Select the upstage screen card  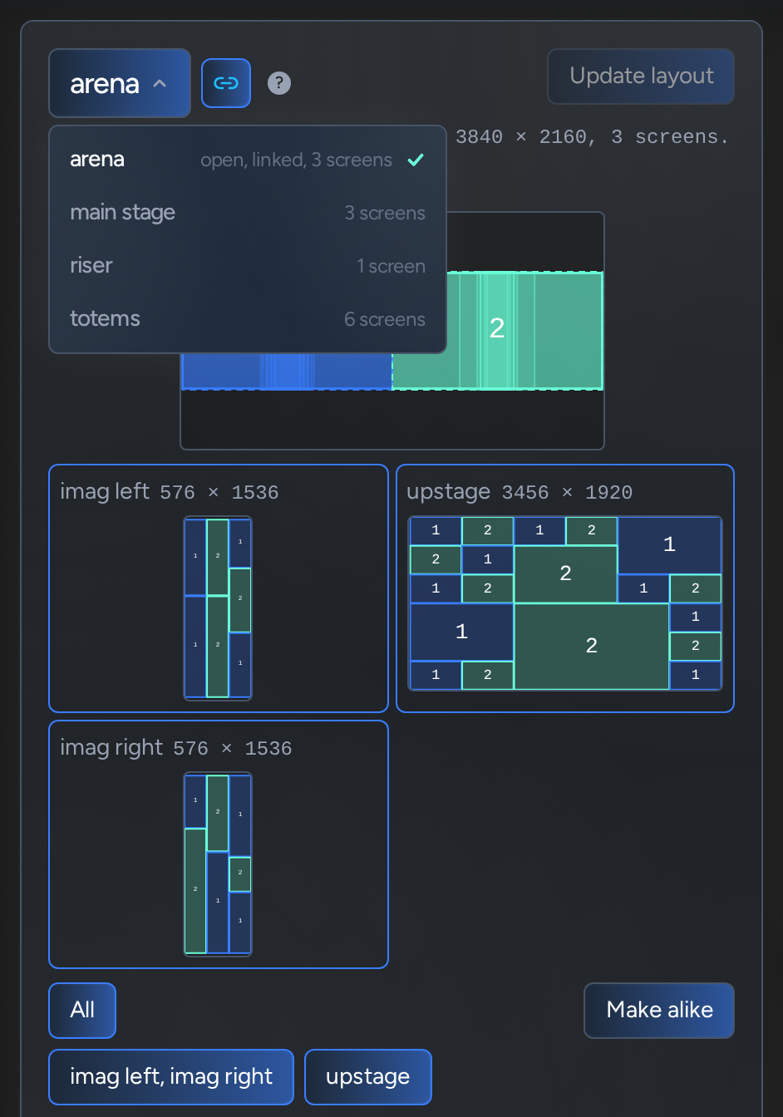click(565, 588)
